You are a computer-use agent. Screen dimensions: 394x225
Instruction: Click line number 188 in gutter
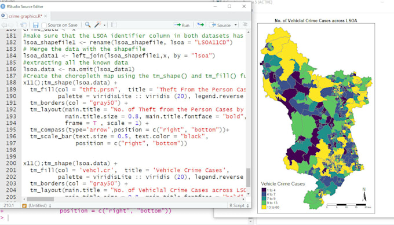pos(11,83)
